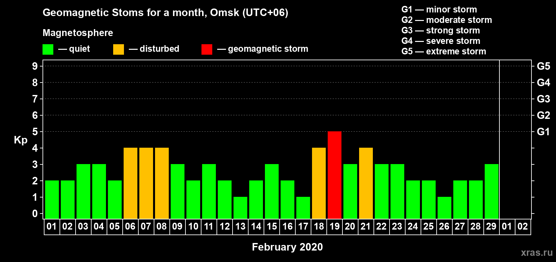Click the Kp axis label
Viewport: 556px width, 262px height.
(21, 140)
